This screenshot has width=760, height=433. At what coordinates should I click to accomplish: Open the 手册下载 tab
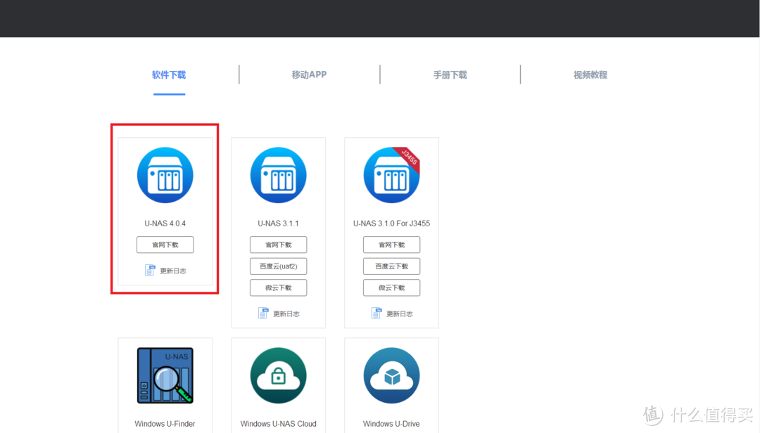pyautogui.click(x=450, y=75)
